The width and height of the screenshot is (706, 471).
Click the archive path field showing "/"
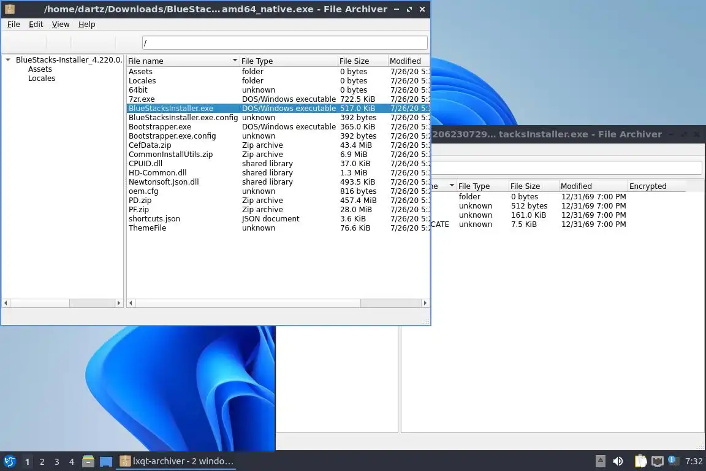pyautogui.click(x=284, y=43)
